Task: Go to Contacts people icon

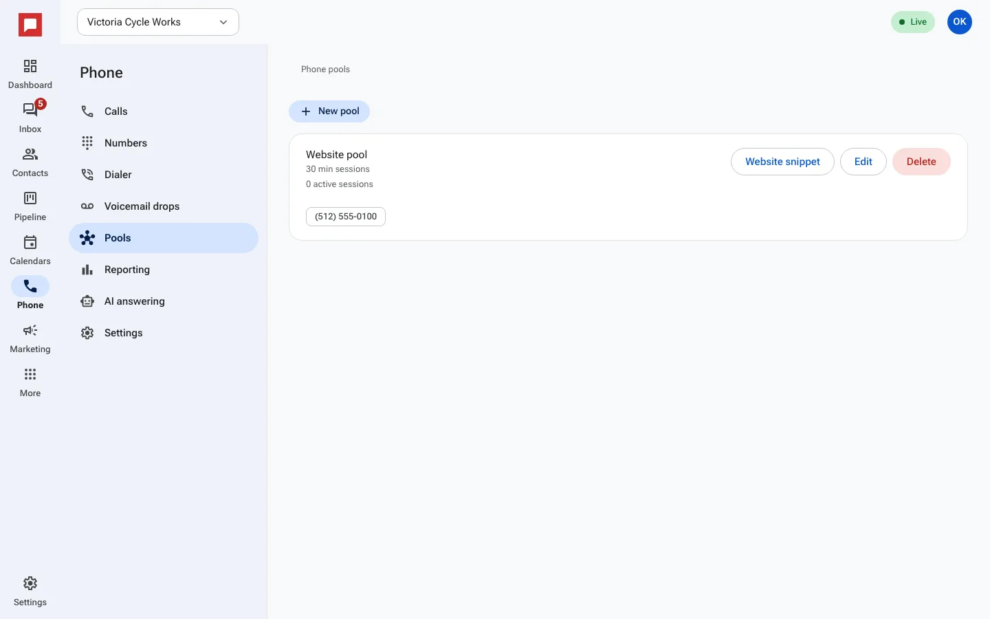Action: pos(30,154)
